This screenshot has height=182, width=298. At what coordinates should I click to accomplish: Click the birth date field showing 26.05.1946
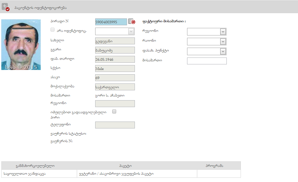115,59
